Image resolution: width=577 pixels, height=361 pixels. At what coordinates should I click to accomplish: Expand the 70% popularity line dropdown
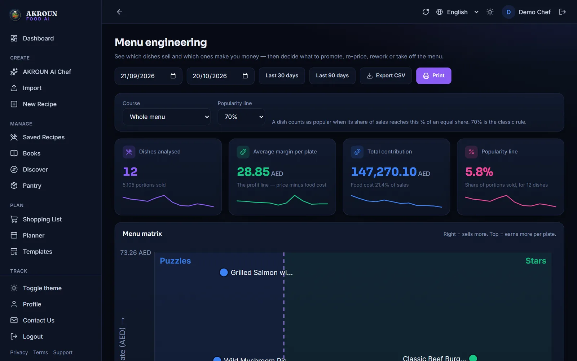click(241, 117)
